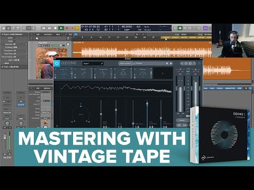Expand the Track inspector disclosure triangle
Screen dimensions: 254x190
2,67
